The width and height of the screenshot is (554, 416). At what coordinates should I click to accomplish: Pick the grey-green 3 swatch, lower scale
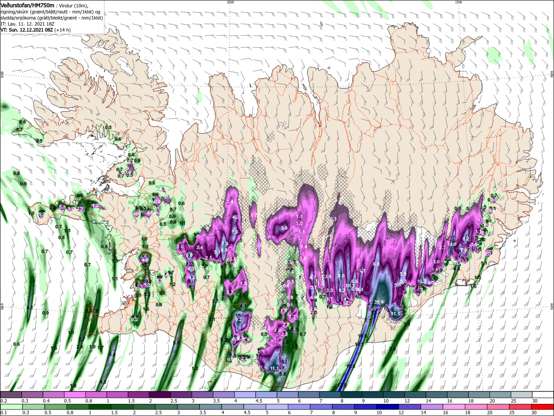pos(188,407)
